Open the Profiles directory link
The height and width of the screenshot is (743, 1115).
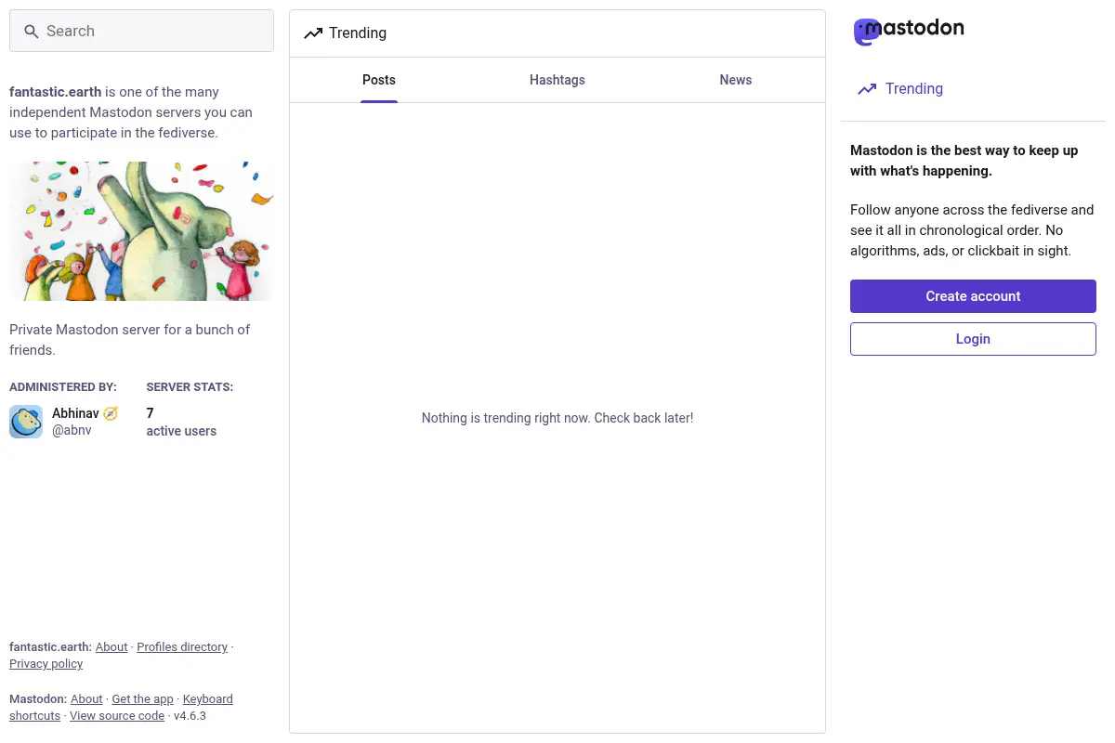click(x=182, y=647)
